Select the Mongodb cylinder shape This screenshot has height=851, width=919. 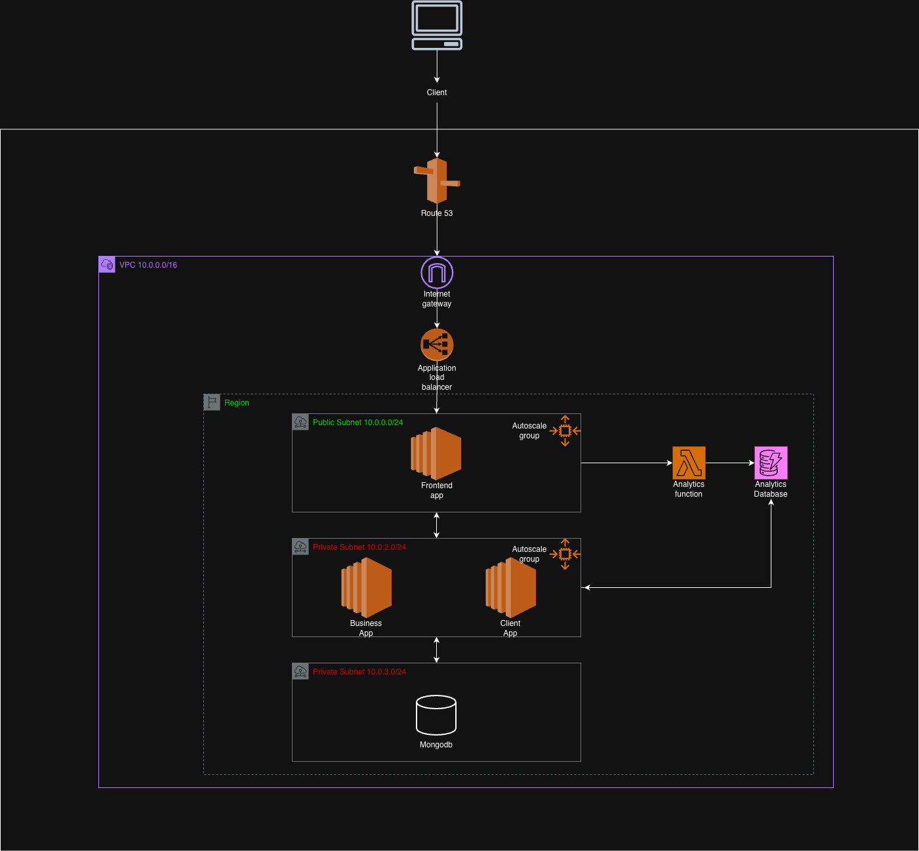[x=436, y=715]
